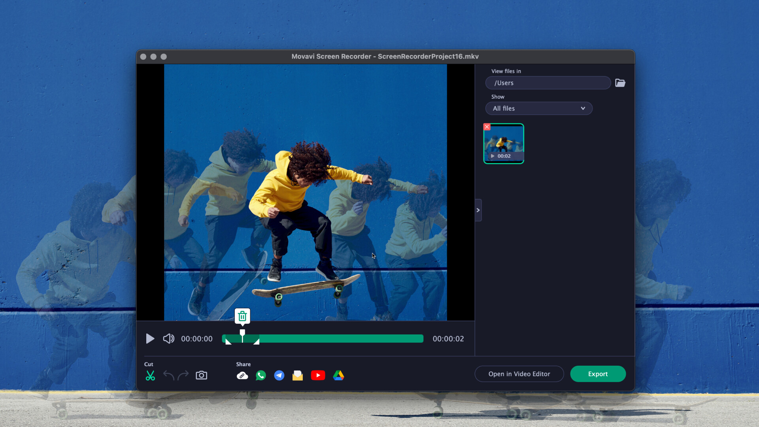Viewport: 759px width, 427px height.
Task: Click the Undo arrow icon
Action: tap(168, 376)
